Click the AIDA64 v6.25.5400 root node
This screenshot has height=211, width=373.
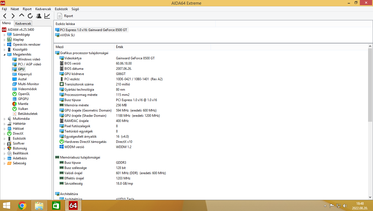coord(21,30)
